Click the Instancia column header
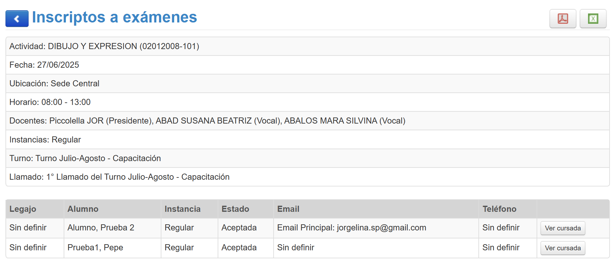616x267 pixels. (182, 209)
